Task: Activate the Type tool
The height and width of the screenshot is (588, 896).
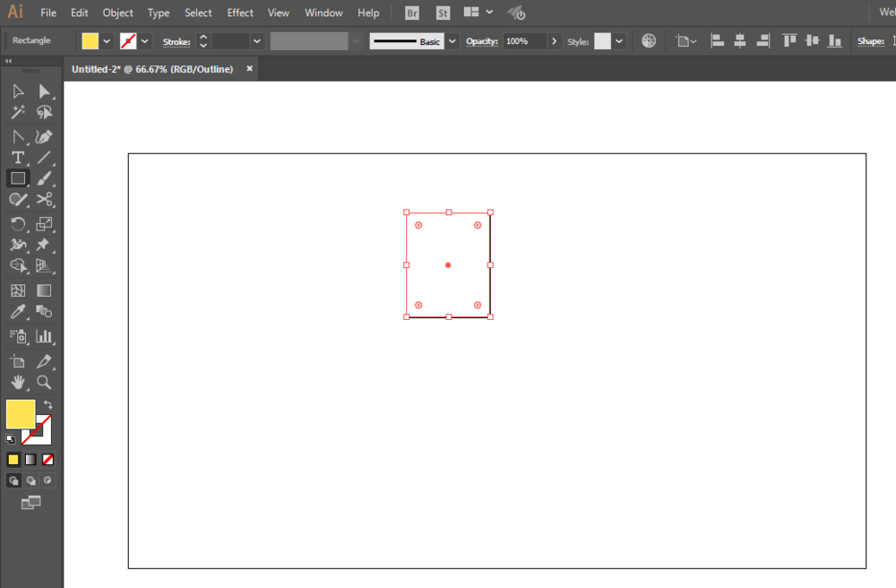Action: pyautogui.click(x=18, y=158)
